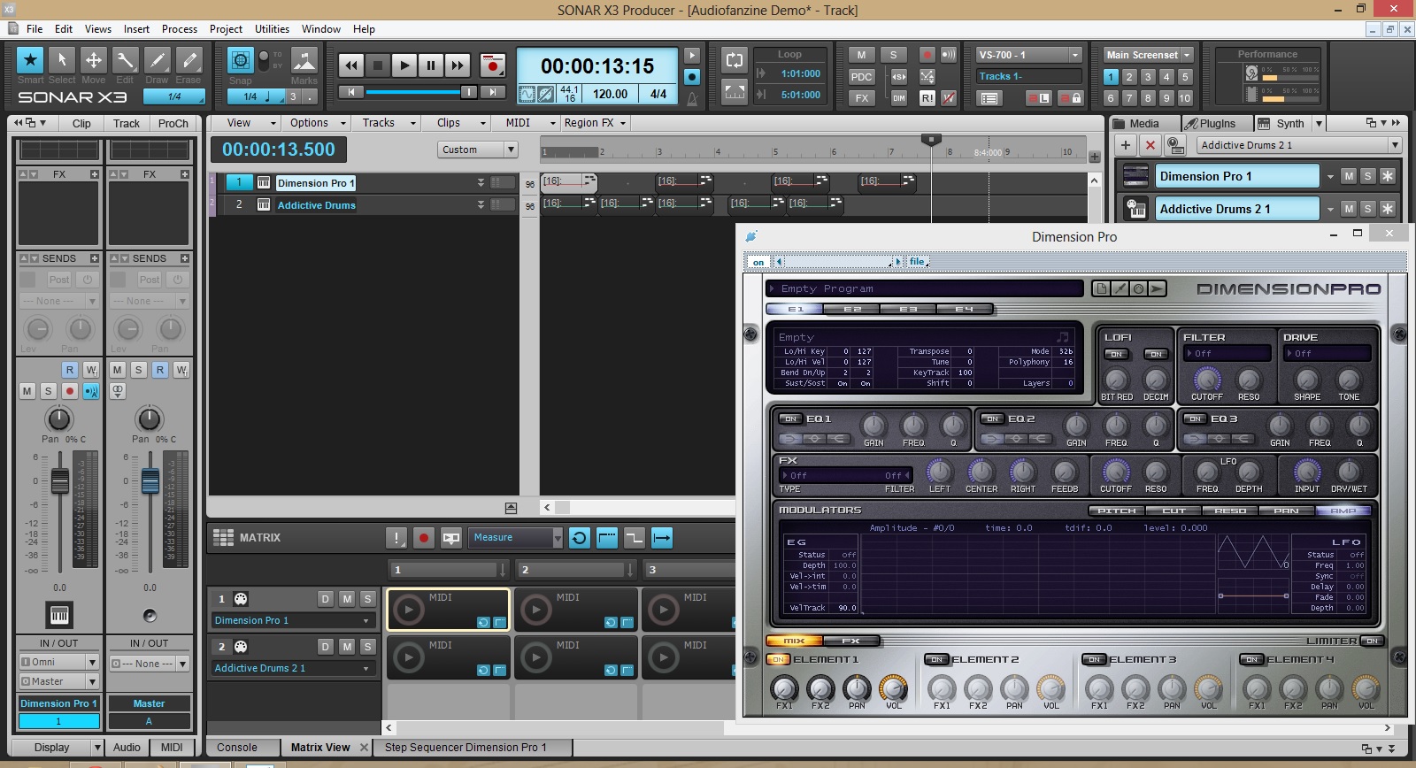Switch to Console tab
1416x768 pixels.
(x=237, y=748)
